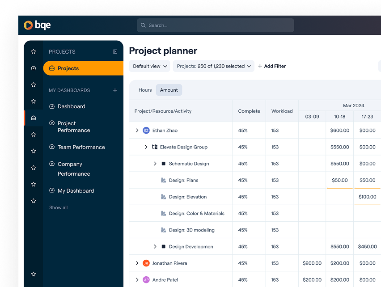Viewport: 381px width, 287px height.
Task: Click the Complete column header
Action: [x=249, y=111]
